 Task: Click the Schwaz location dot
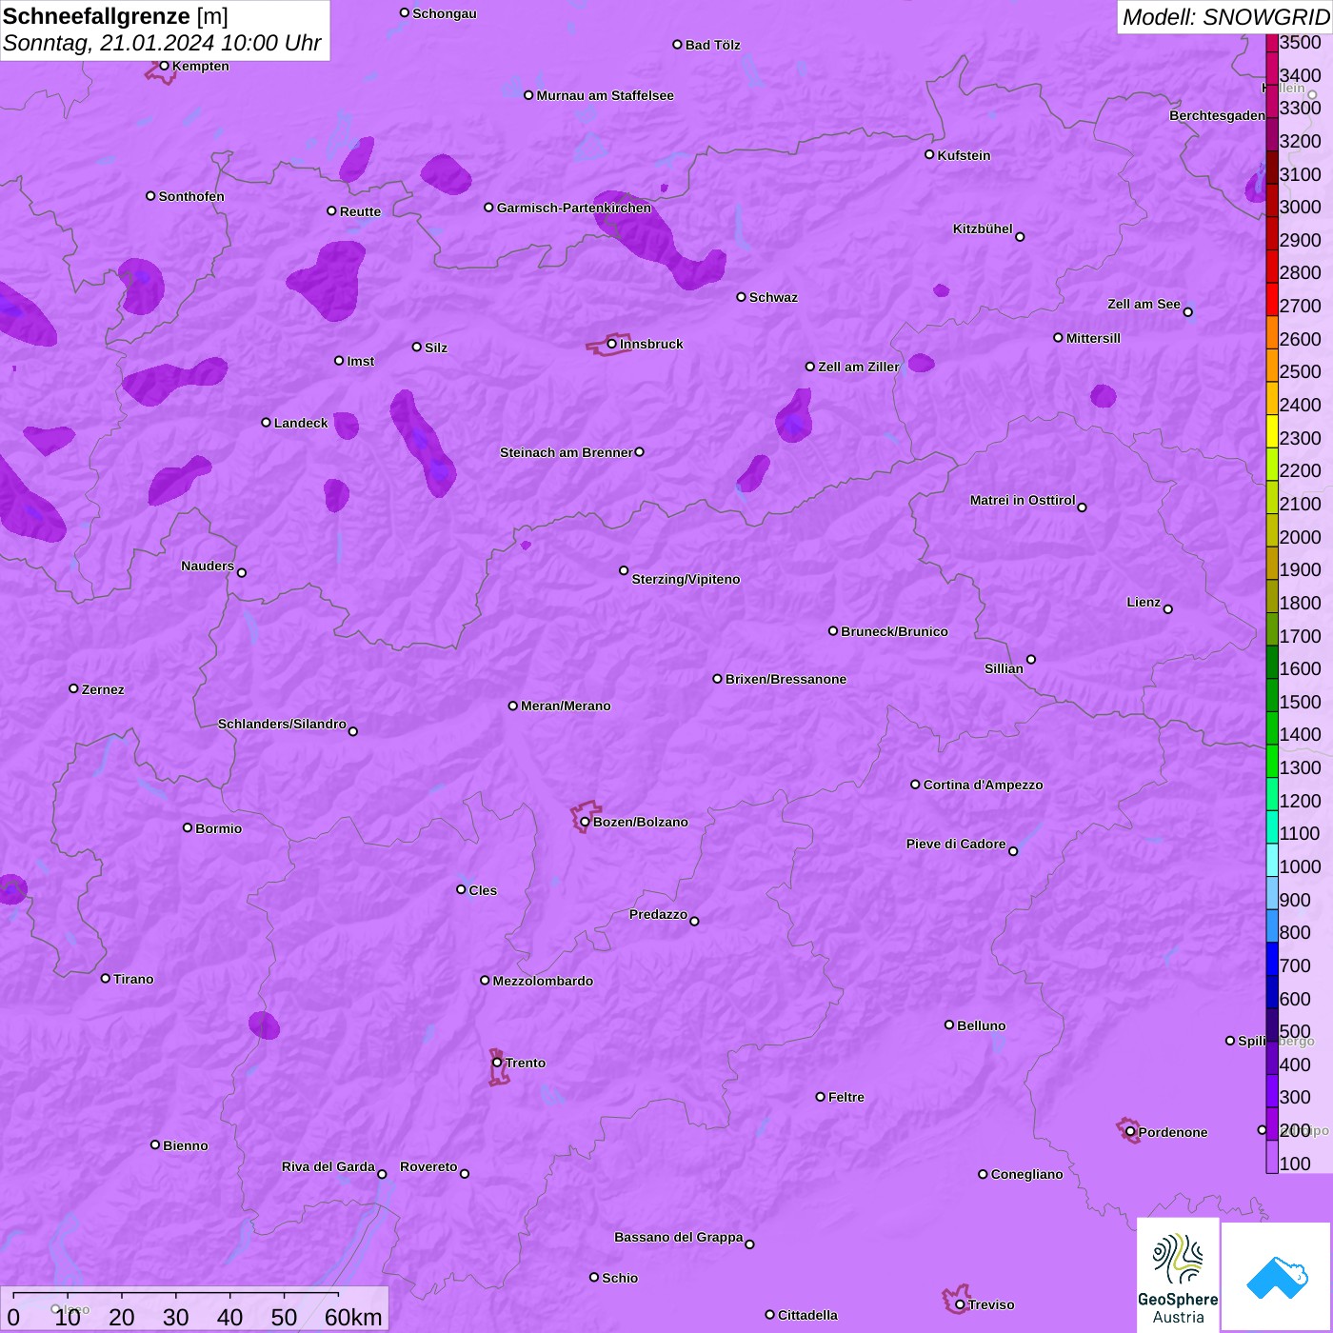(741, 297)
